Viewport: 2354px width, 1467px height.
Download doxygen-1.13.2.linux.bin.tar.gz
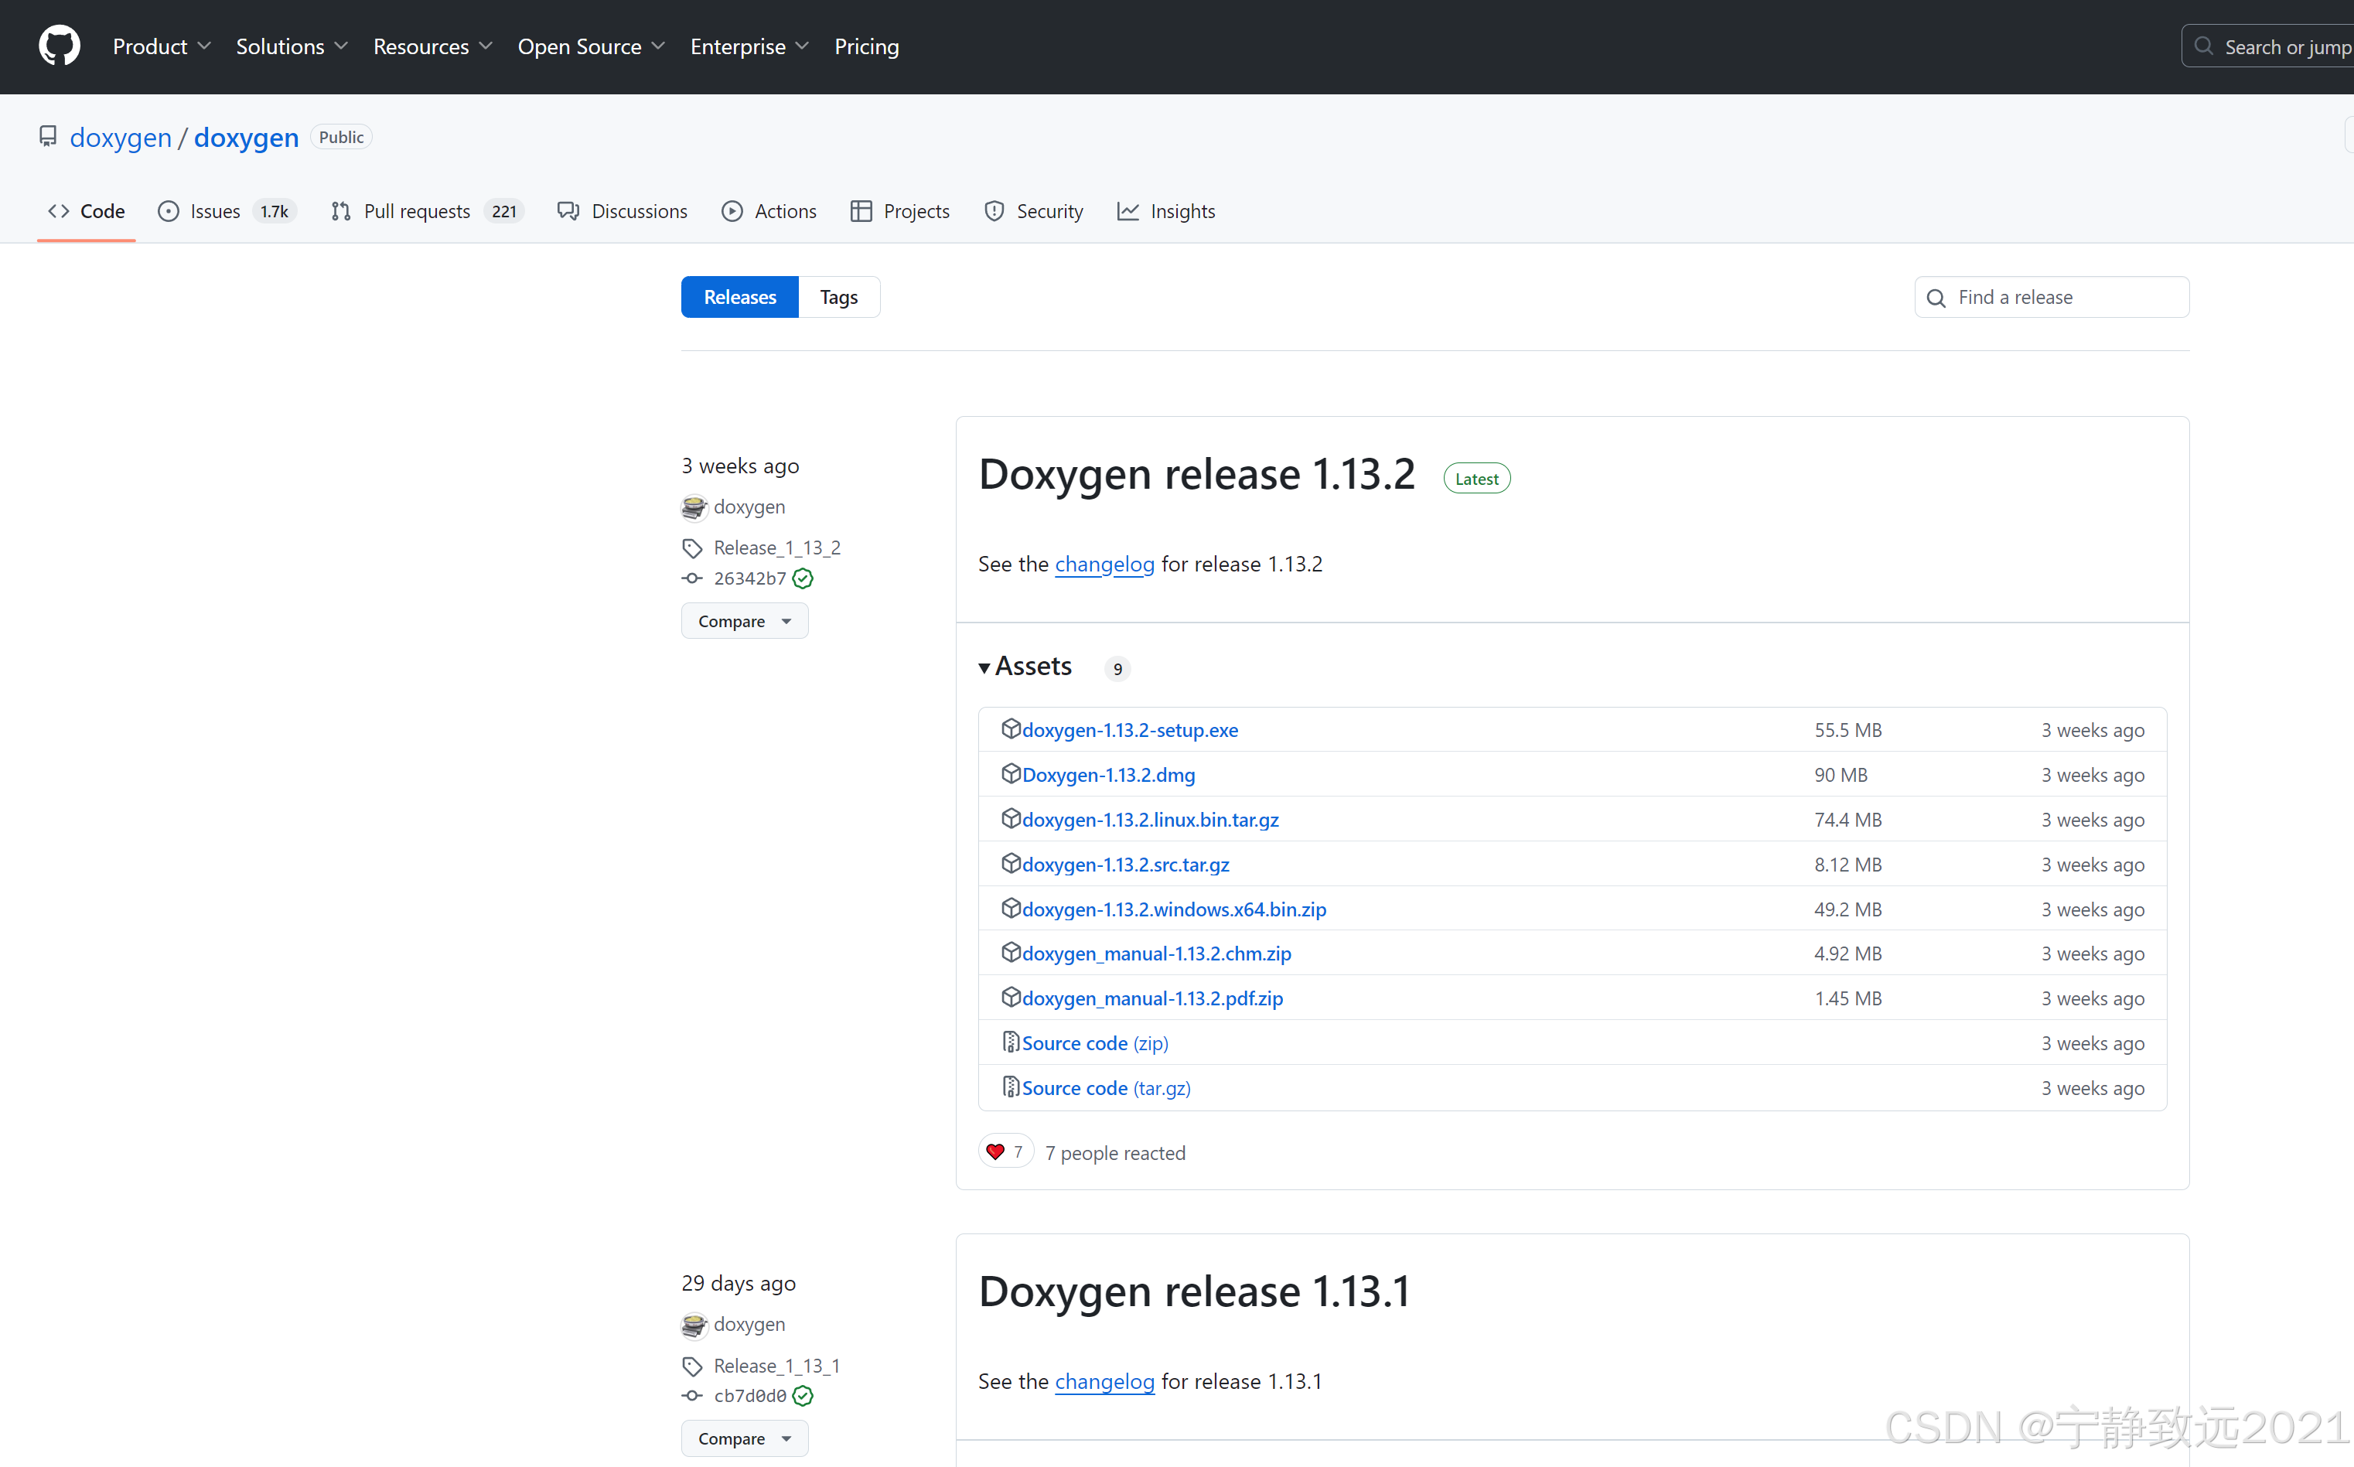1151,819
